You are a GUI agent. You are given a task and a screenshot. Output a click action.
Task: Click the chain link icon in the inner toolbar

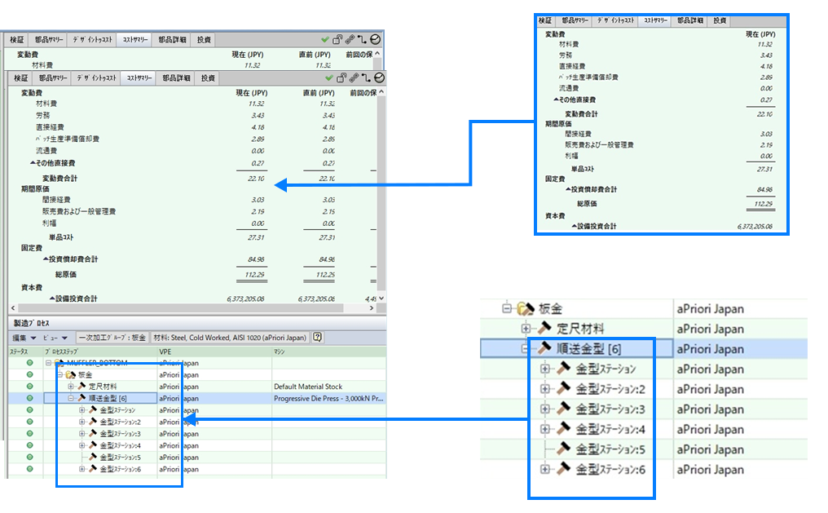[x=354, y=77]
